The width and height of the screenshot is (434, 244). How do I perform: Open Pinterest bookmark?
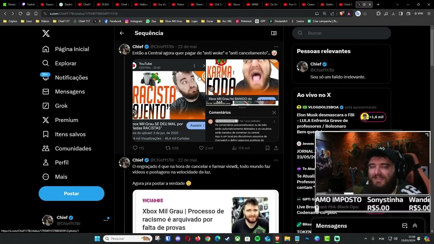point(243,21)
